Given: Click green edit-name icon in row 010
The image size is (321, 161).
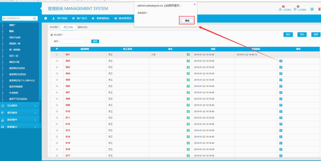Looking at the screenshot, I should coord(188,111).
